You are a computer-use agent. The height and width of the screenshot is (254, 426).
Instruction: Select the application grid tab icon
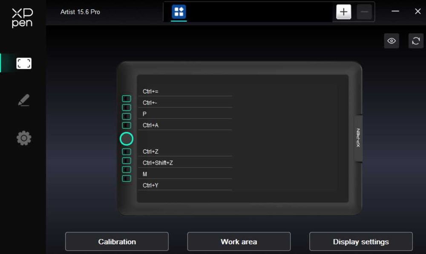point(179,12)
